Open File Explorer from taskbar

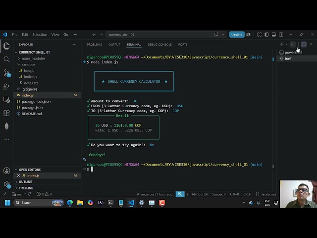click(x=80, y=203)
